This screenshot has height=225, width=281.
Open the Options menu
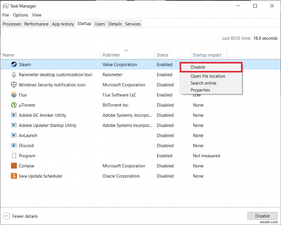pyautogui.click(x=20, y=15)
